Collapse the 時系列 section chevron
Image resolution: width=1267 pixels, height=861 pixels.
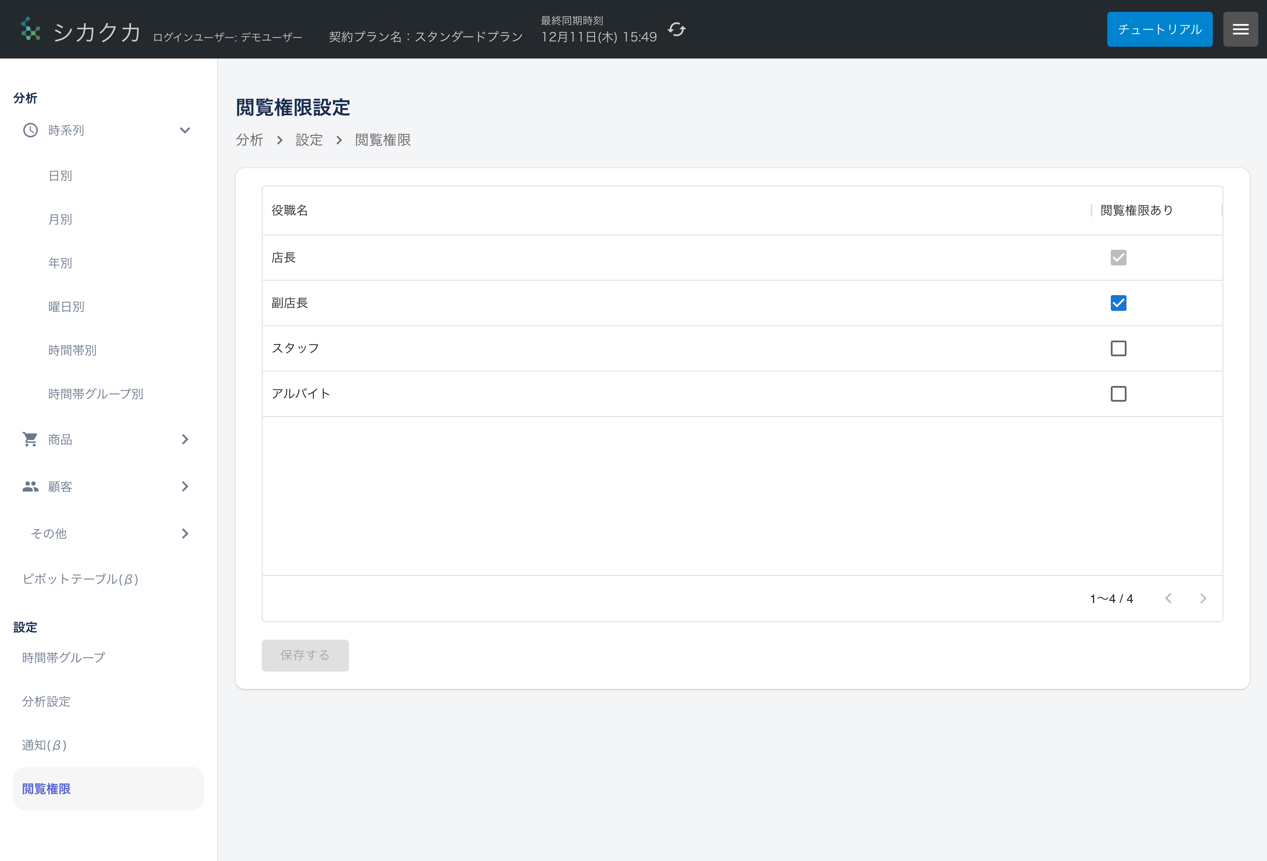(185, 131)
